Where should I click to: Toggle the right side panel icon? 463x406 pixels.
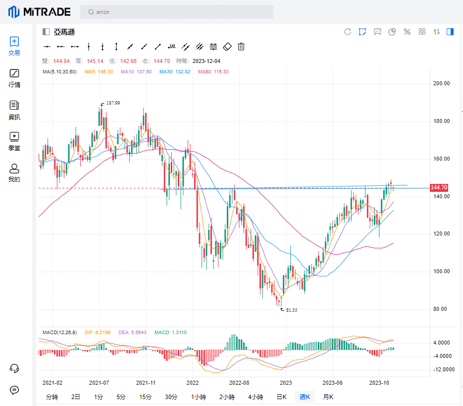(x=450, y=32)
